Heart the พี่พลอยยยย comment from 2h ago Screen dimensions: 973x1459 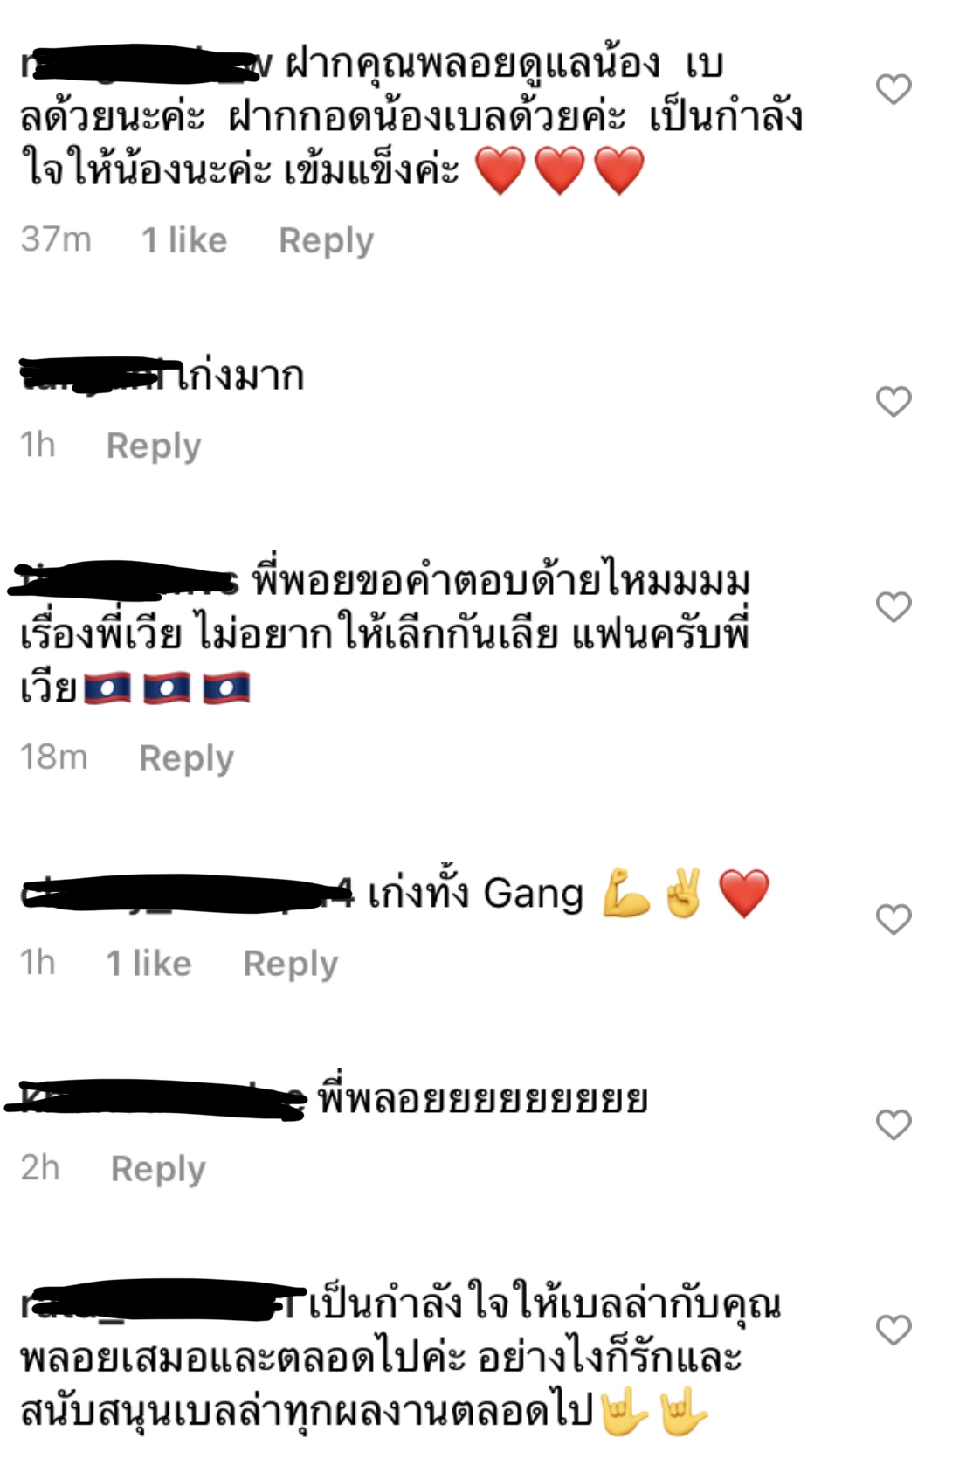click(894, 1124)
